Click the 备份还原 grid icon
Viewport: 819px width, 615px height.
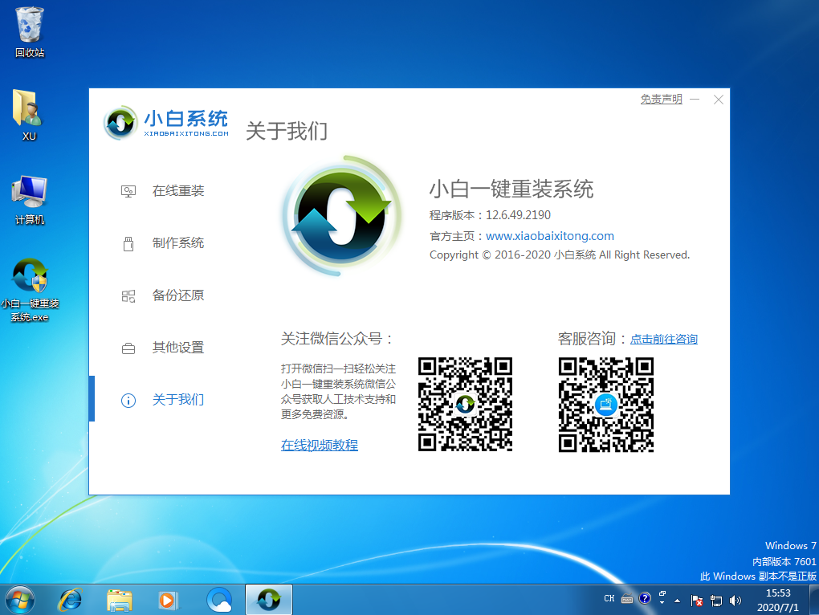pos(128,295)
